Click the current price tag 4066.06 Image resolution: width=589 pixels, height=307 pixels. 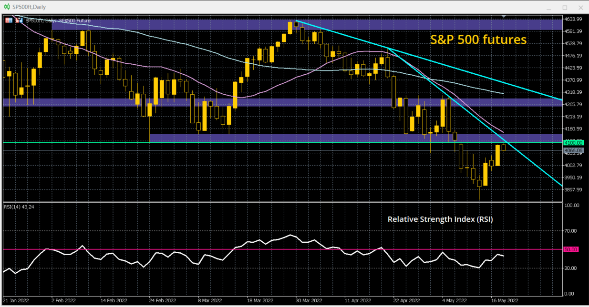[x=573, y=150]
